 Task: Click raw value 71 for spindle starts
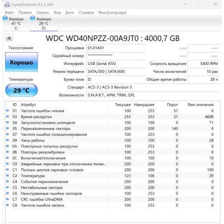click(211, 122)
